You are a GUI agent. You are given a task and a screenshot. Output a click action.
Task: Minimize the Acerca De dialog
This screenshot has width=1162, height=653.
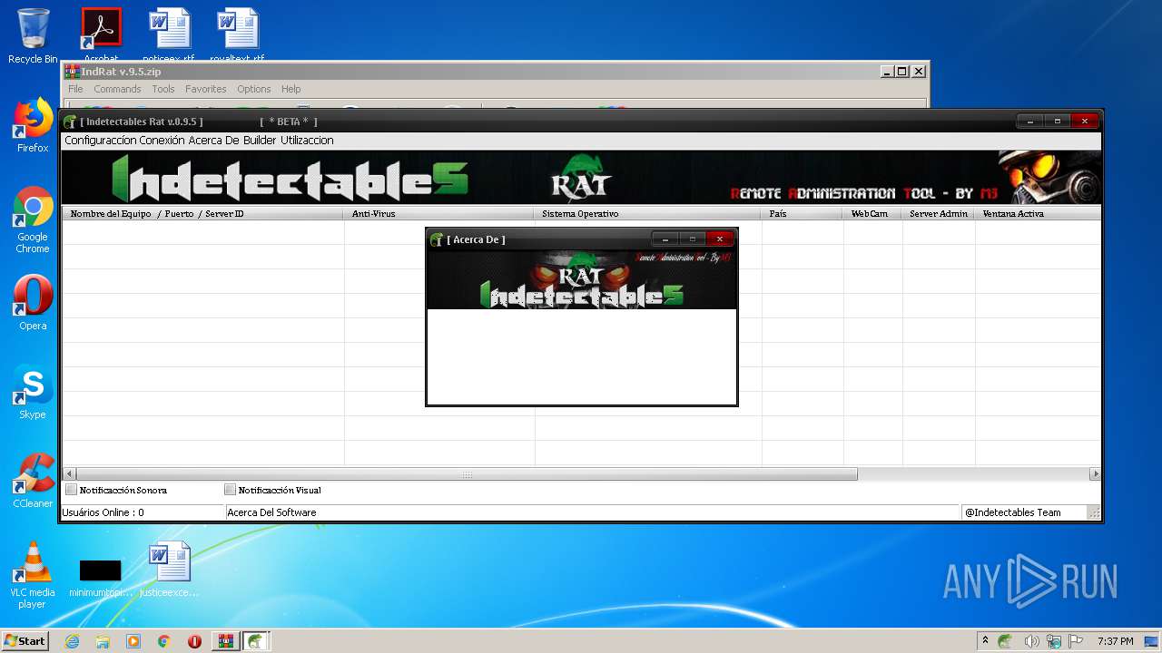pyautogui.click(x=665, y=239)
